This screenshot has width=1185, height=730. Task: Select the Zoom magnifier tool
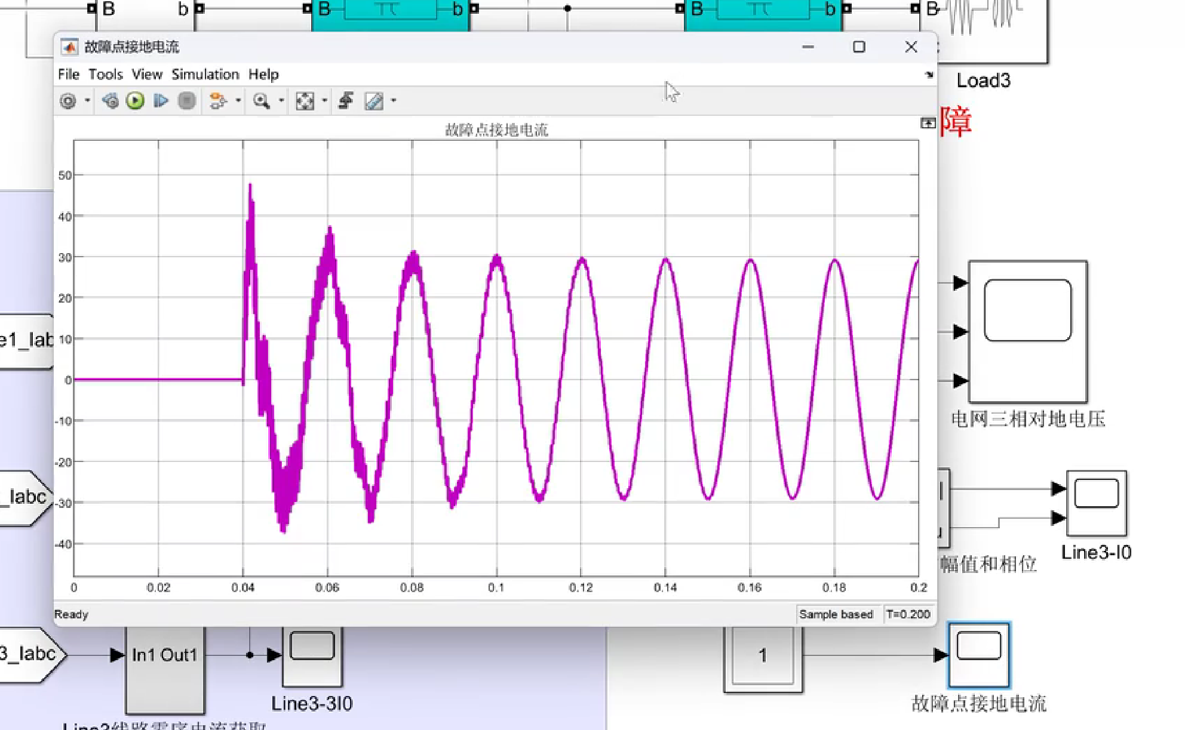click(x=261, y=101)
